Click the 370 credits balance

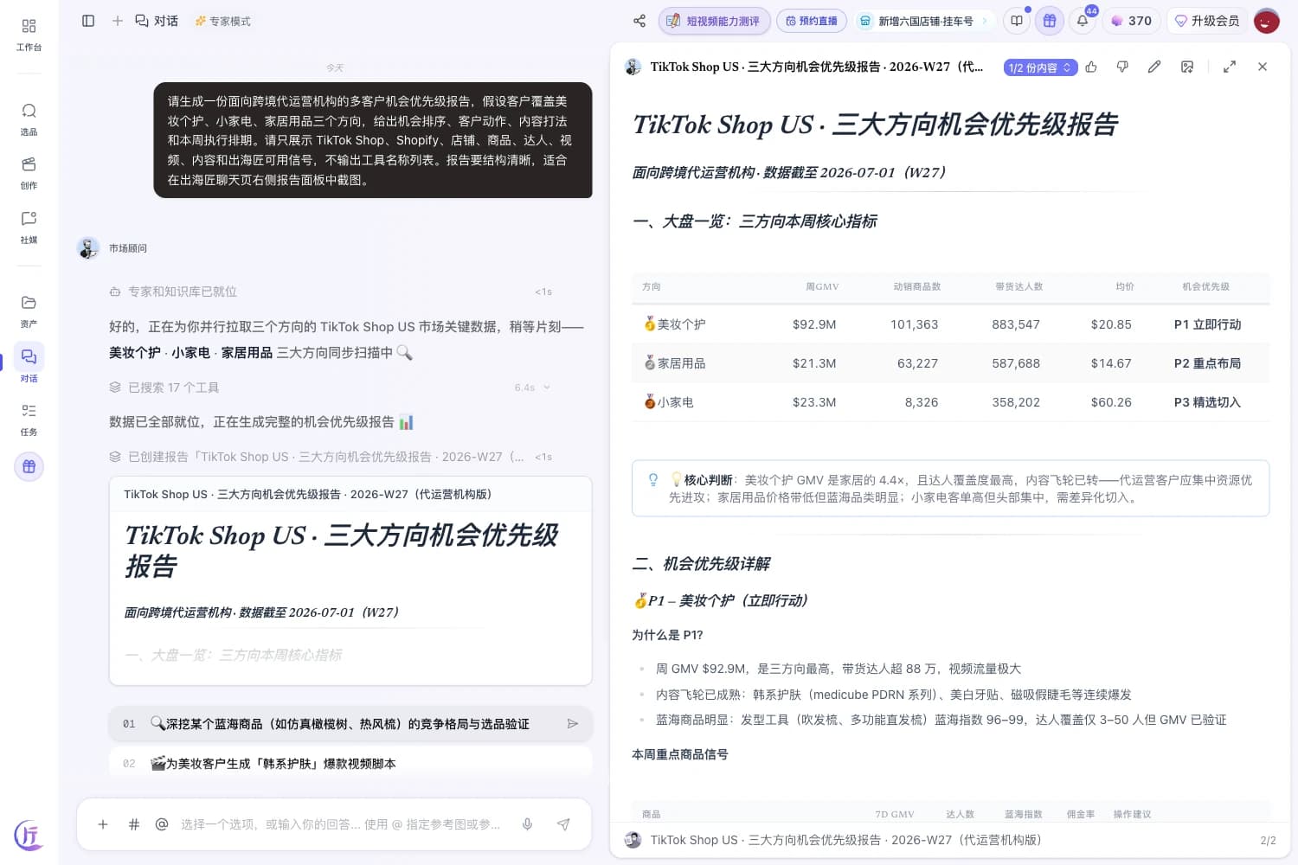(x=1132, y=21)
